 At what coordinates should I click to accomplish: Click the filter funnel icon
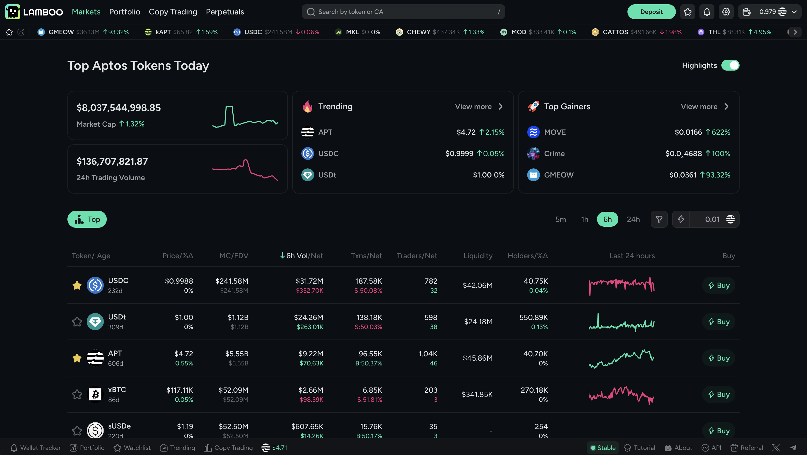pyautogui.click(x=659, y=219)
